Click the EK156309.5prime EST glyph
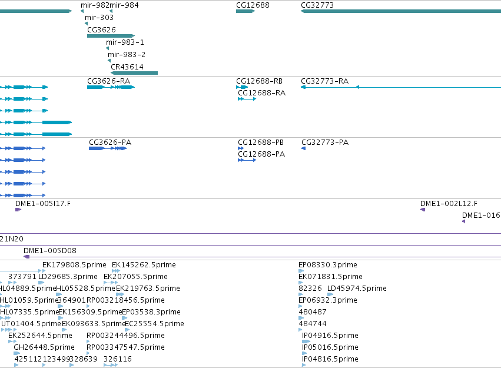This screenshot has height=368, width=501. pyautogui.click(x=61, y=318)
